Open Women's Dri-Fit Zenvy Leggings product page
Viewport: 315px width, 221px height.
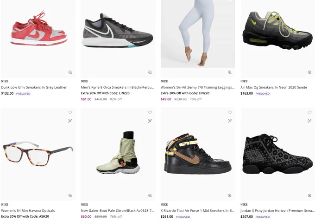pos(197,87)
